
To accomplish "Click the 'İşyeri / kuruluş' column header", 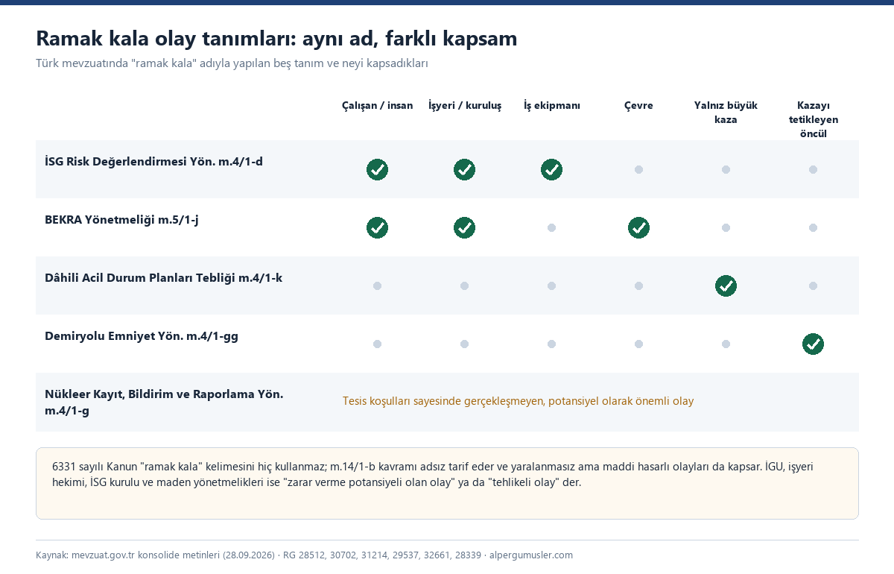I will 464,106.
